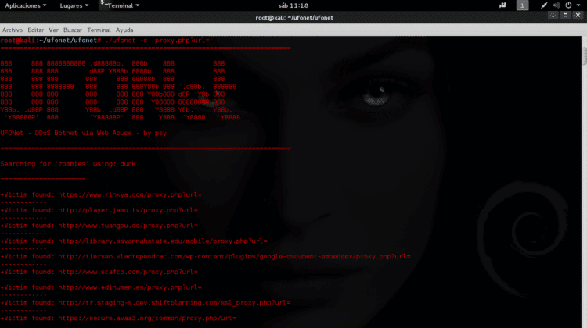The height and width of the screenshot is (328, 587).
Task: Click terminal vertical scrollbar handle
Action: (584, 56)
